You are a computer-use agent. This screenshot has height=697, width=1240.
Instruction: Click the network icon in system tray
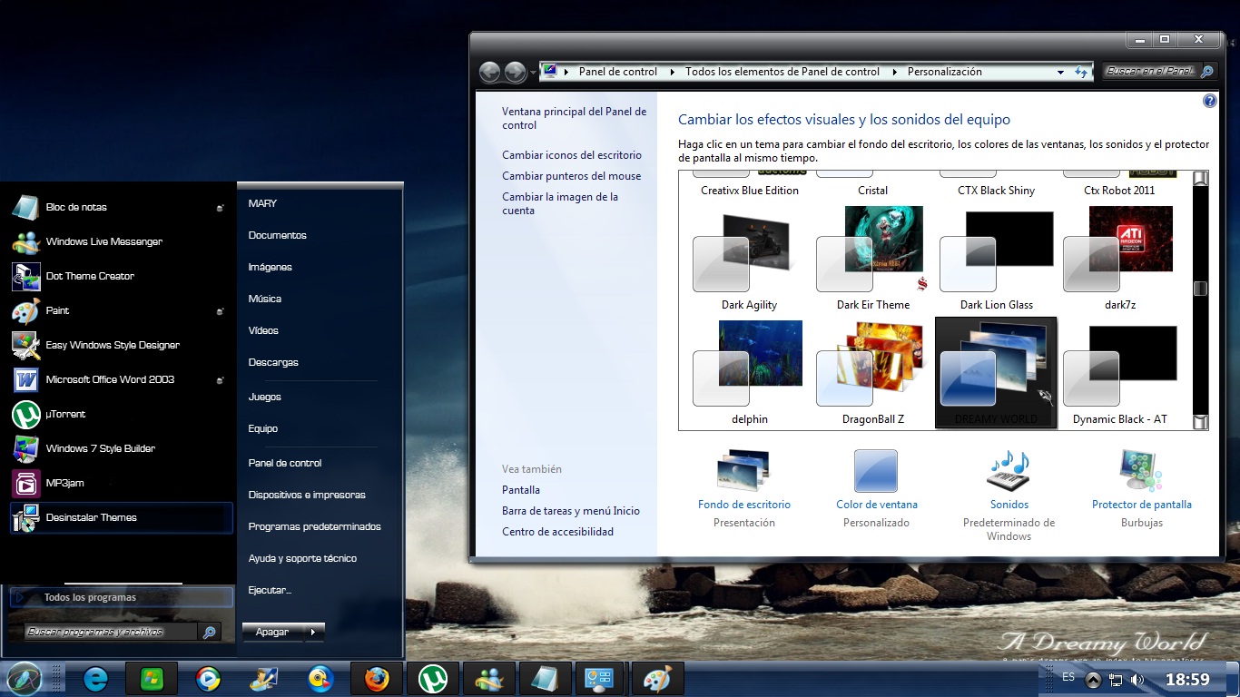tap(1116, 679)
